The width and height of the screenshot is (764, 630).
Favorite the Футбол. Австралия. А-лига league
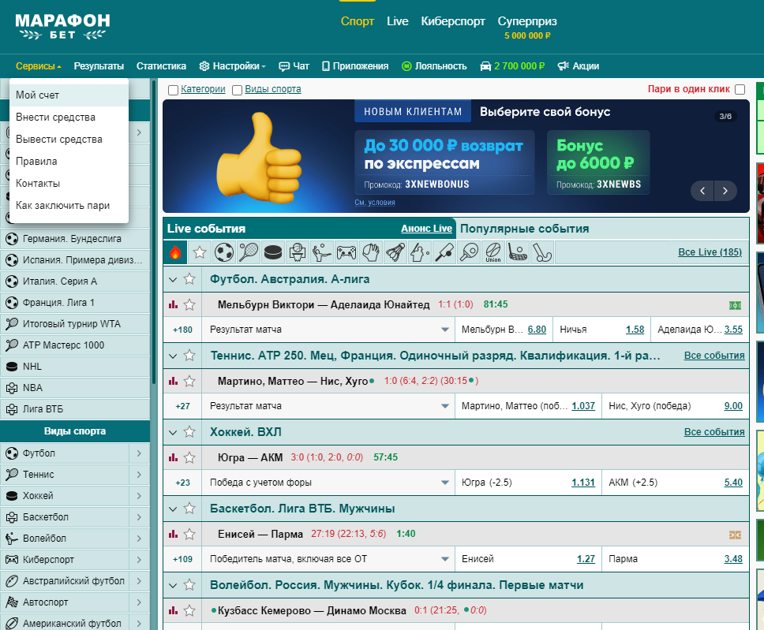(x=189, y=279)
